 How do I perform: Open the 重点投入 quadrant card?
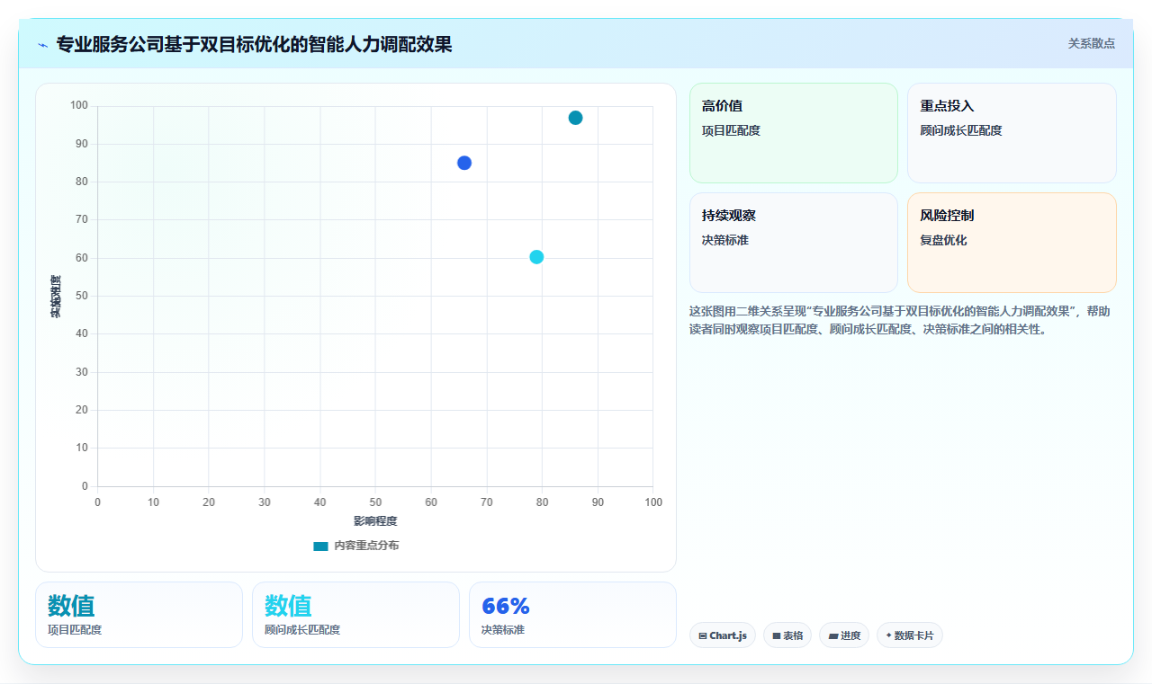1012,133
